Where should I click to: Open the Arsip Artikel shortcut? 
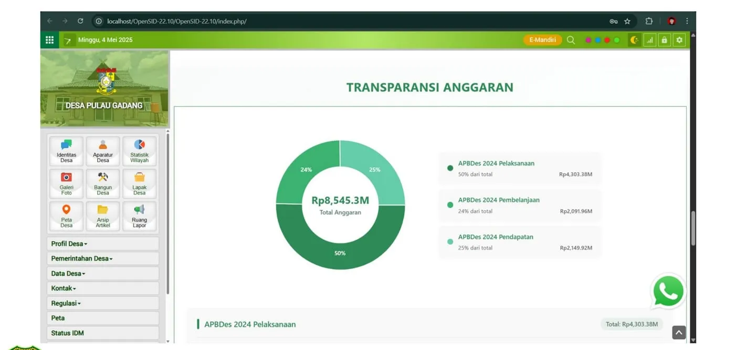pyautogui.click(x=103, y=217)
